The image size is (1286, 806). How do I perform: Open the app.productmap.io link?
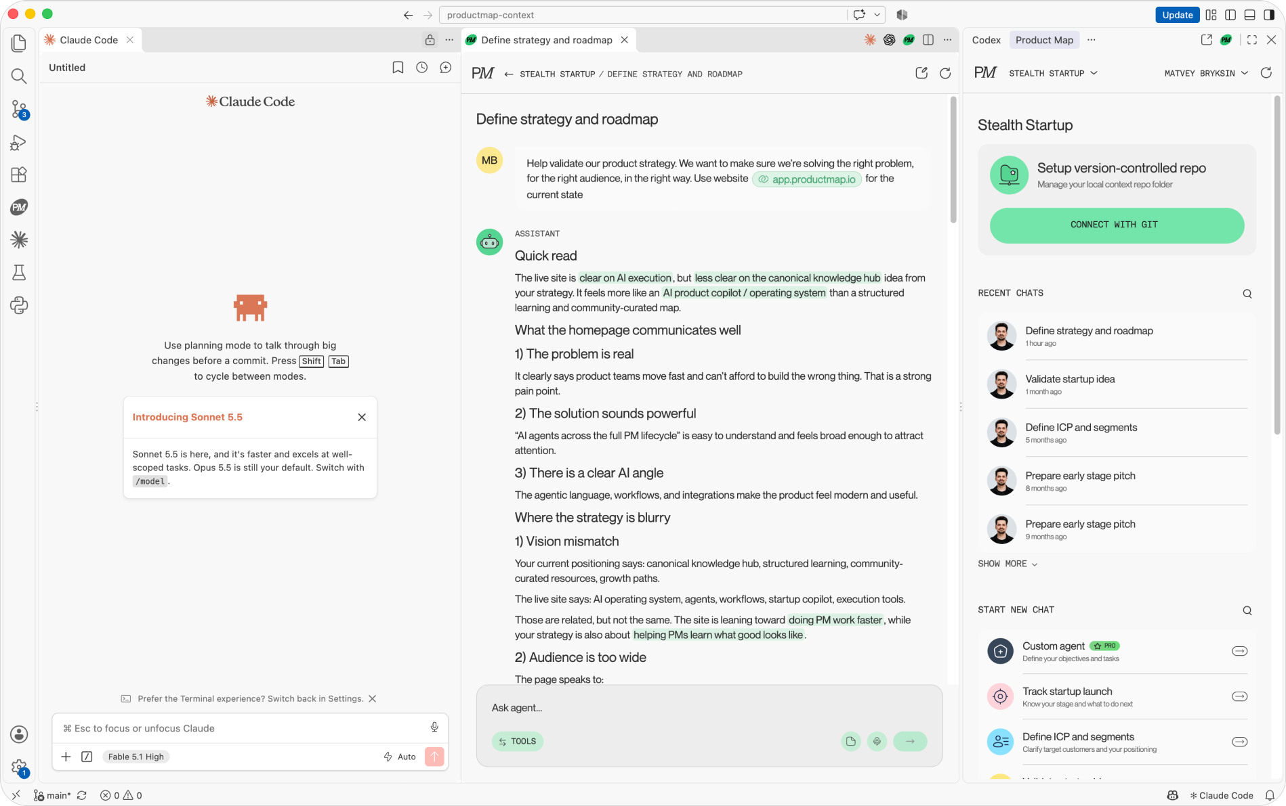click(x=806, y=179)
